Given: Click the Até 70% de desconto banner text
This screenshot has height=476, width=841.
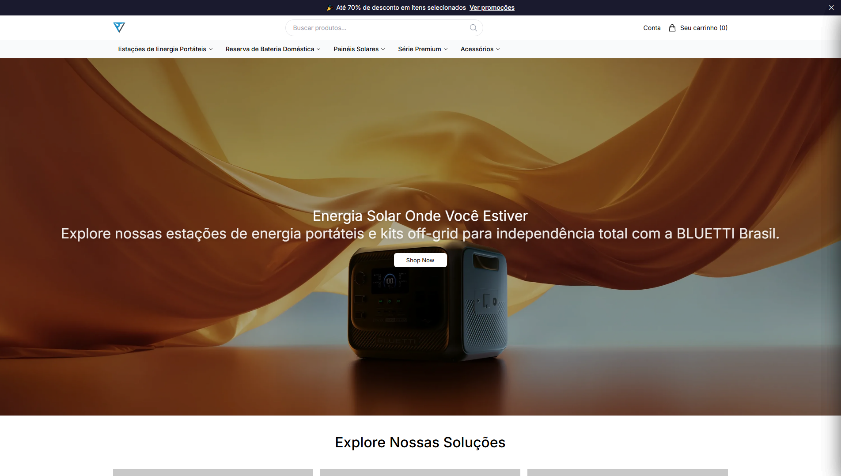Looking at the screenshot, I should tap(401, 8).
